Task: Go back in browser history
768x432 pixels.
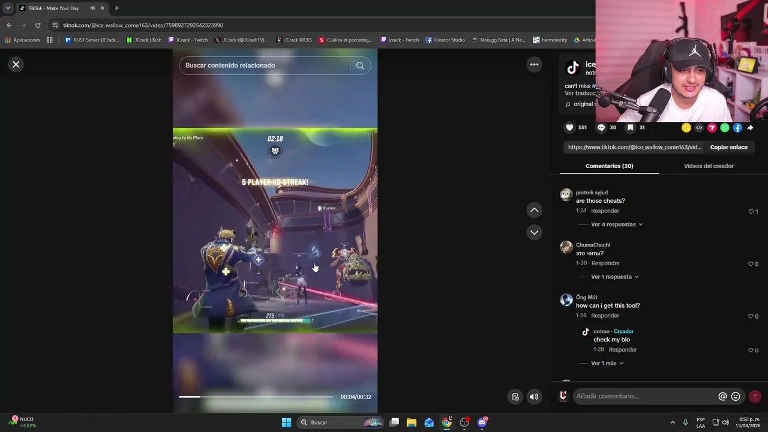Action: [9, 25]
